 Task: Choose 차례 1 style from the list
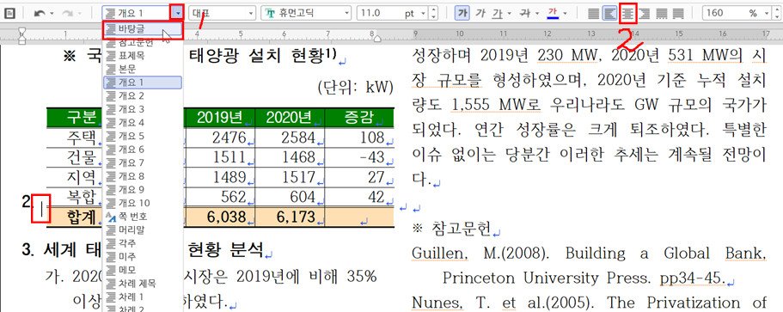pos(143,297)
